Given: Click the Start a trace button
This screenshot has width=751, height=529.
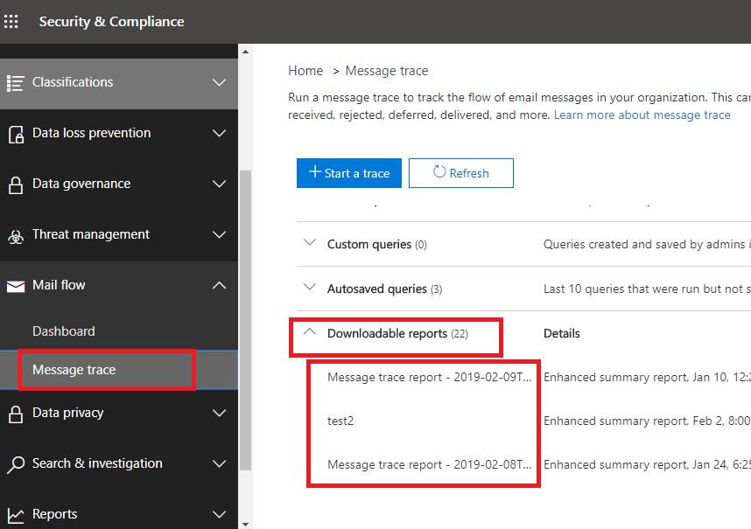Looking at the screenshot, I should tap(349, 173).
